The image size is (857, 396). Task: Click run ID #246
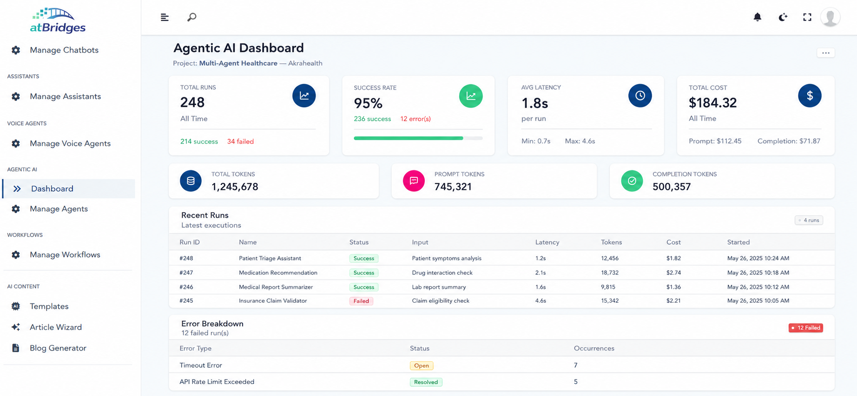186,287
